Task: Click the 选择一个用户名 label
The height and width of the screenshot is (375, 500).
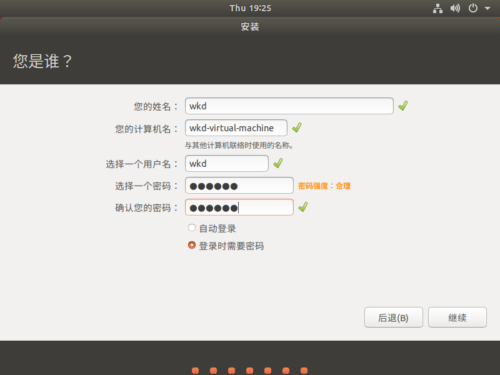Action: click(141, 164)
